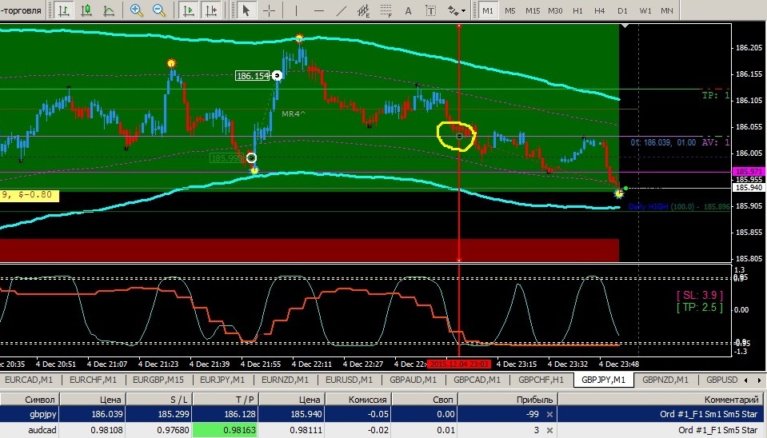Screen dimensions: 767x438
Task: Set timeframe to M15
Action: click(x=532, y=10)
